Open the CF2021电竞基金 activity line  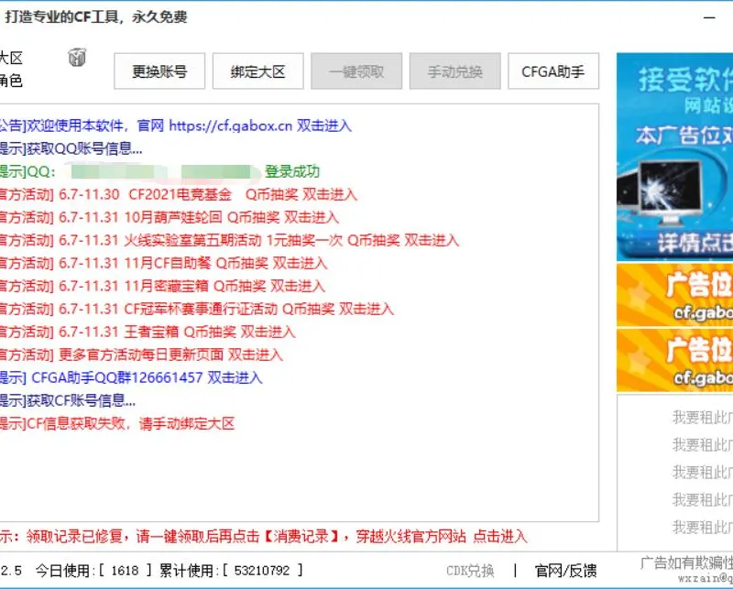179,194
